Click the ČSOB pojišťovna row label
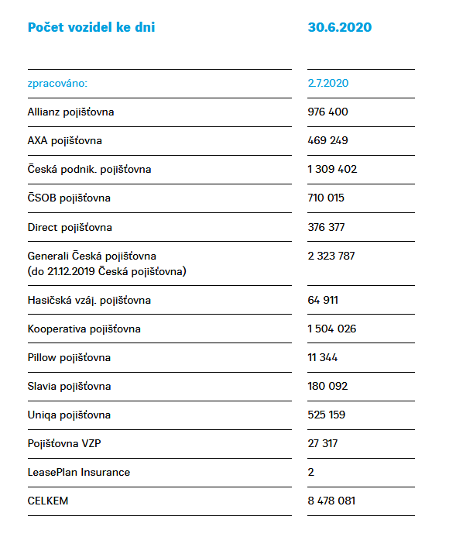Viewport: 449px width, 537px height. 69,198
